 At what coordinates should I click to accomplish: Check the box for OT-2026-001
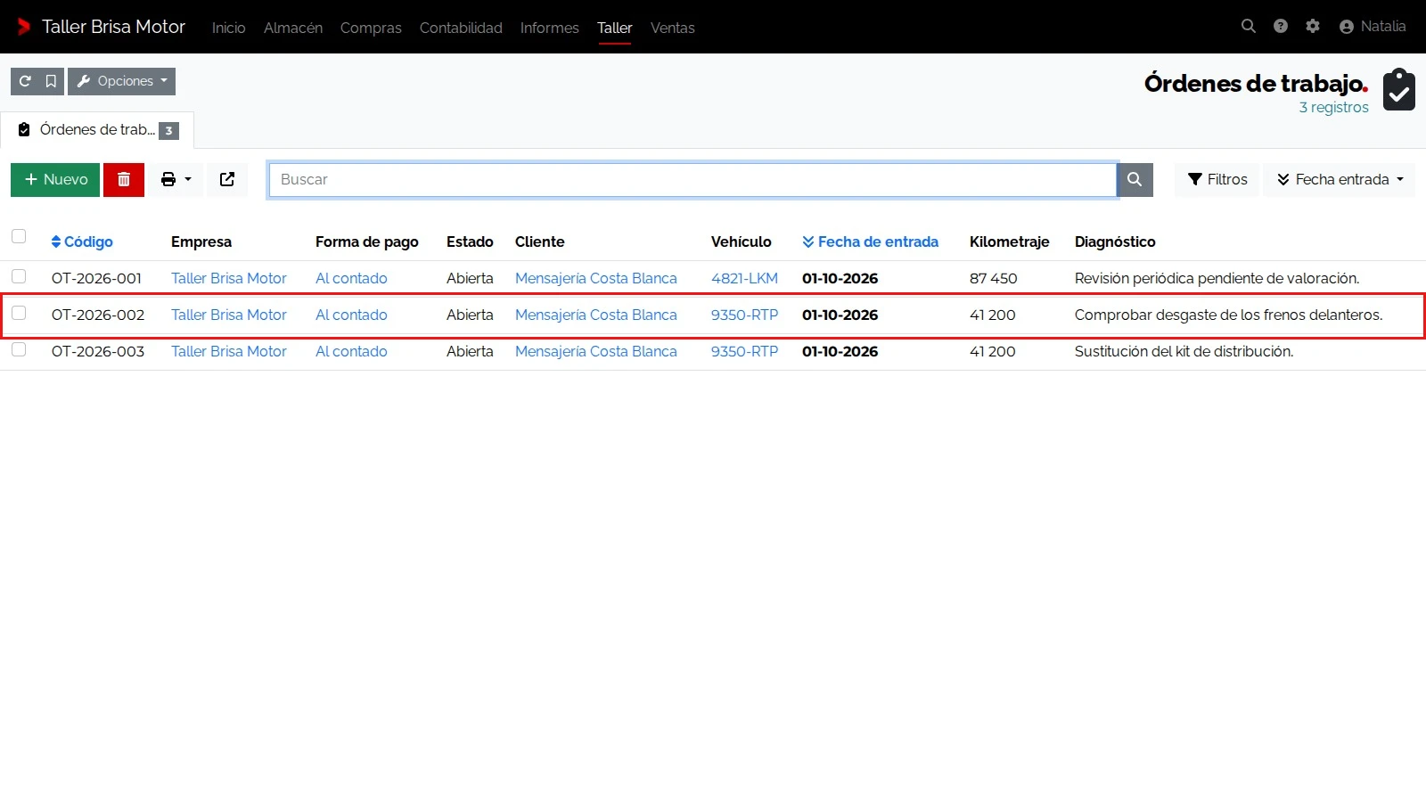(19, 276)
